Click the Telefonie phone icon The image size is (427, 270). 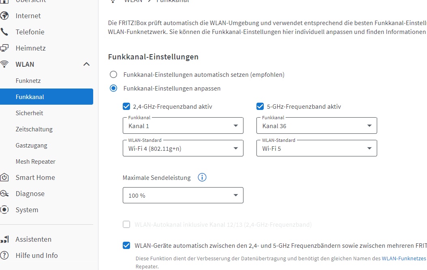click(x=6, y=32)
